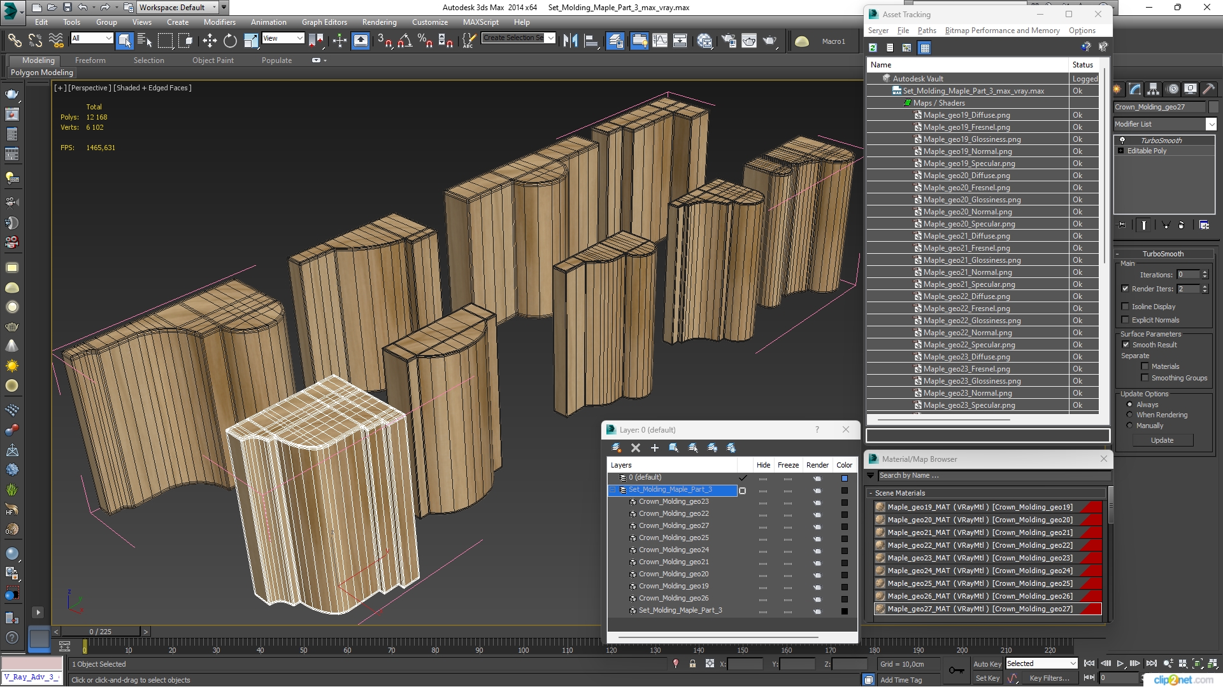Open the Rendering menu
The width and height of the screenshot is (1223, 687).
tap(379, 22)
